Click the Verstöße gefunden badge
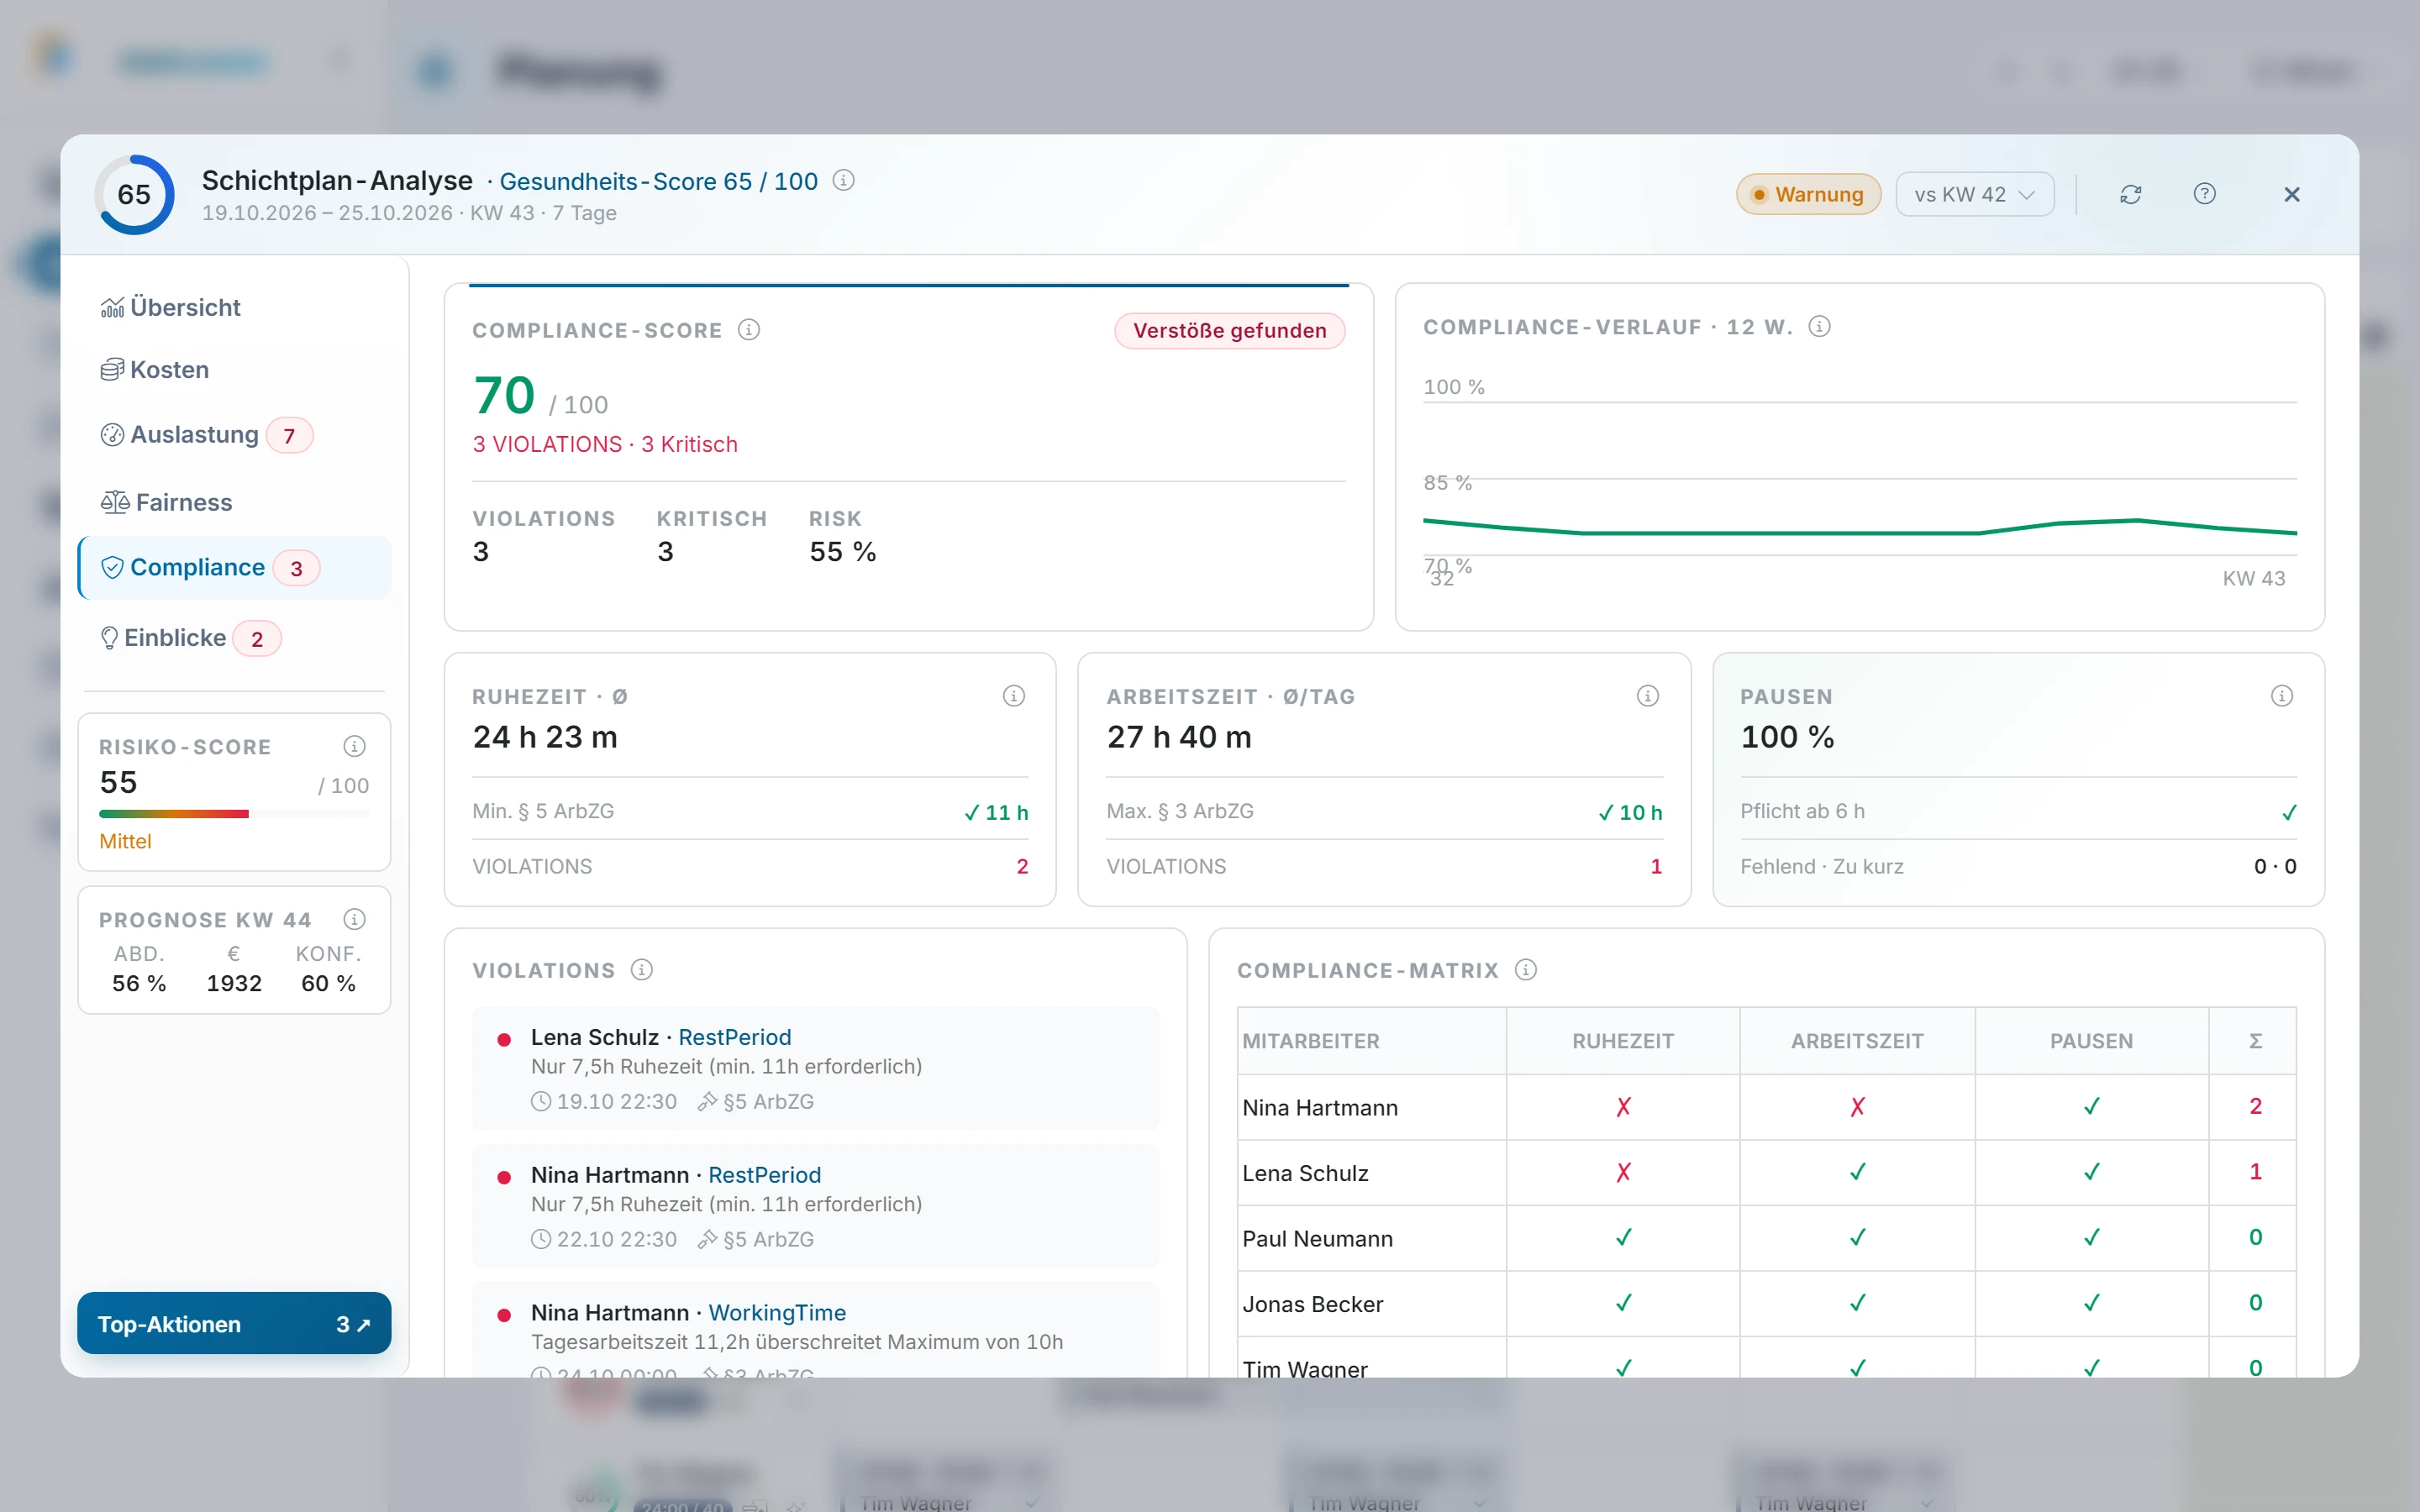The width and height of the screenshot is (2420, 1512). [x=1229, y=331]
